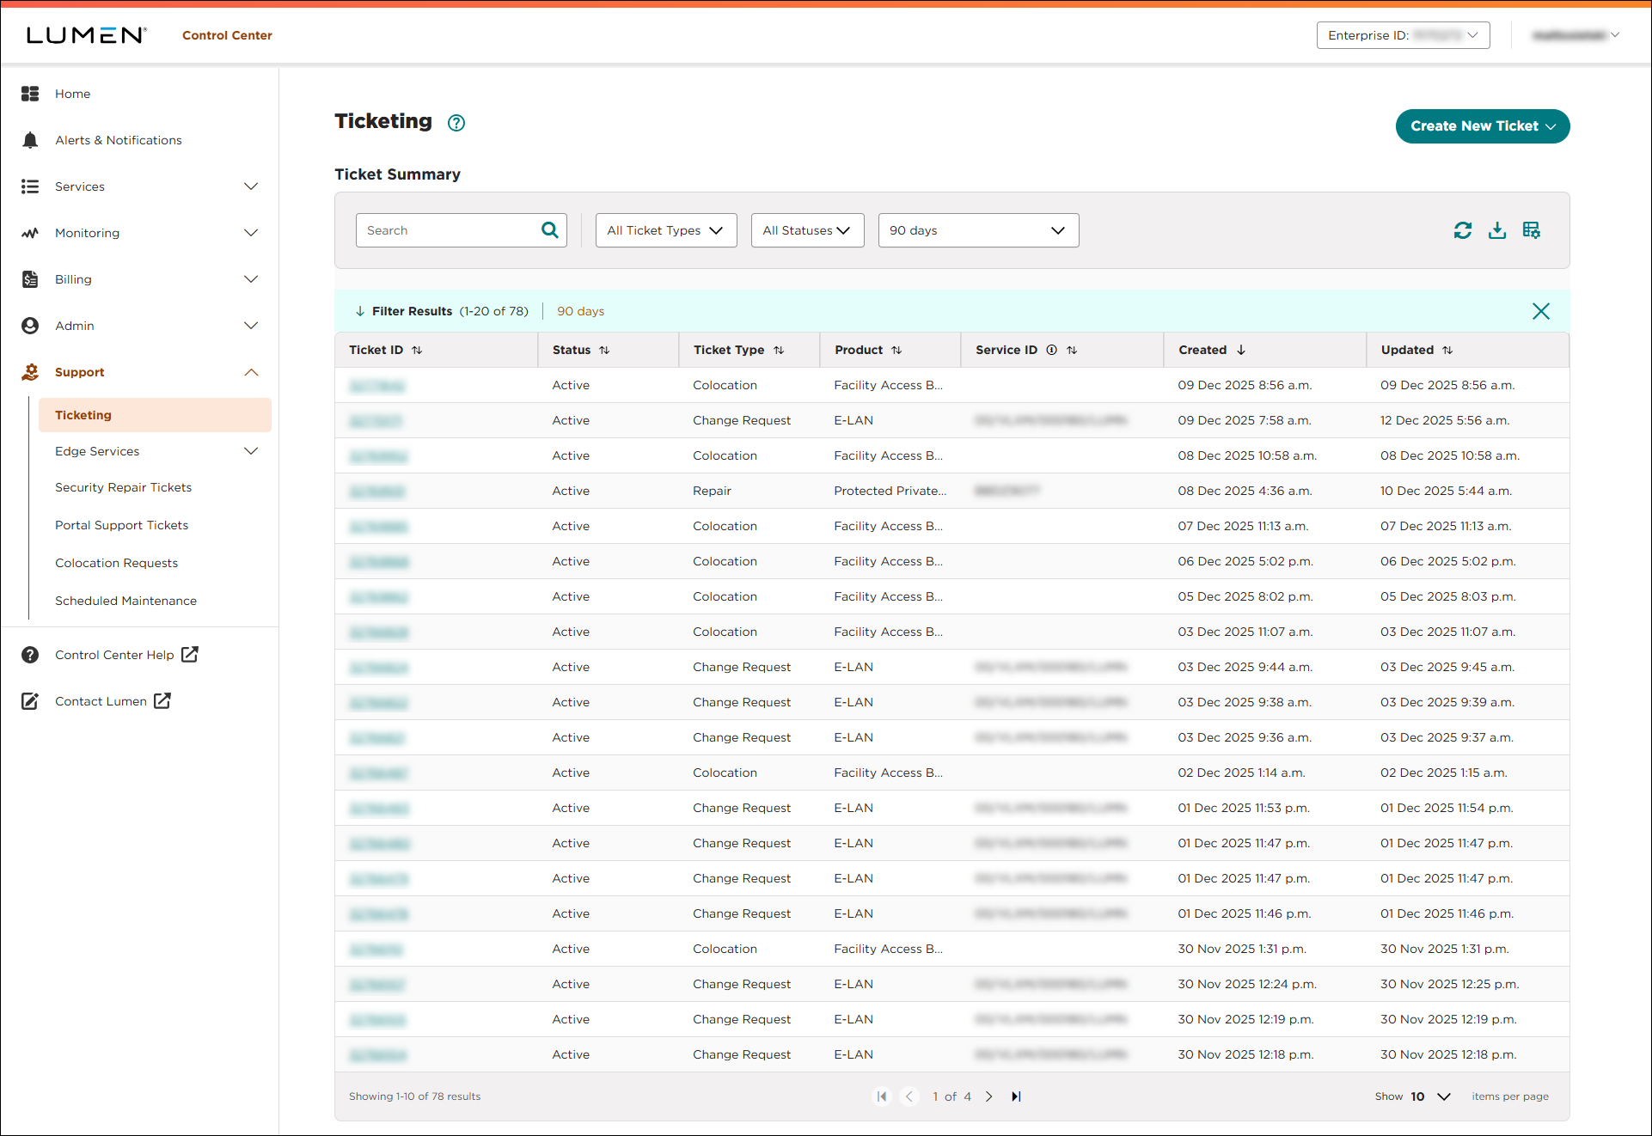1652x1136 pixels.
Task: Open the table column settings icon
Action: coord(1531,230)
